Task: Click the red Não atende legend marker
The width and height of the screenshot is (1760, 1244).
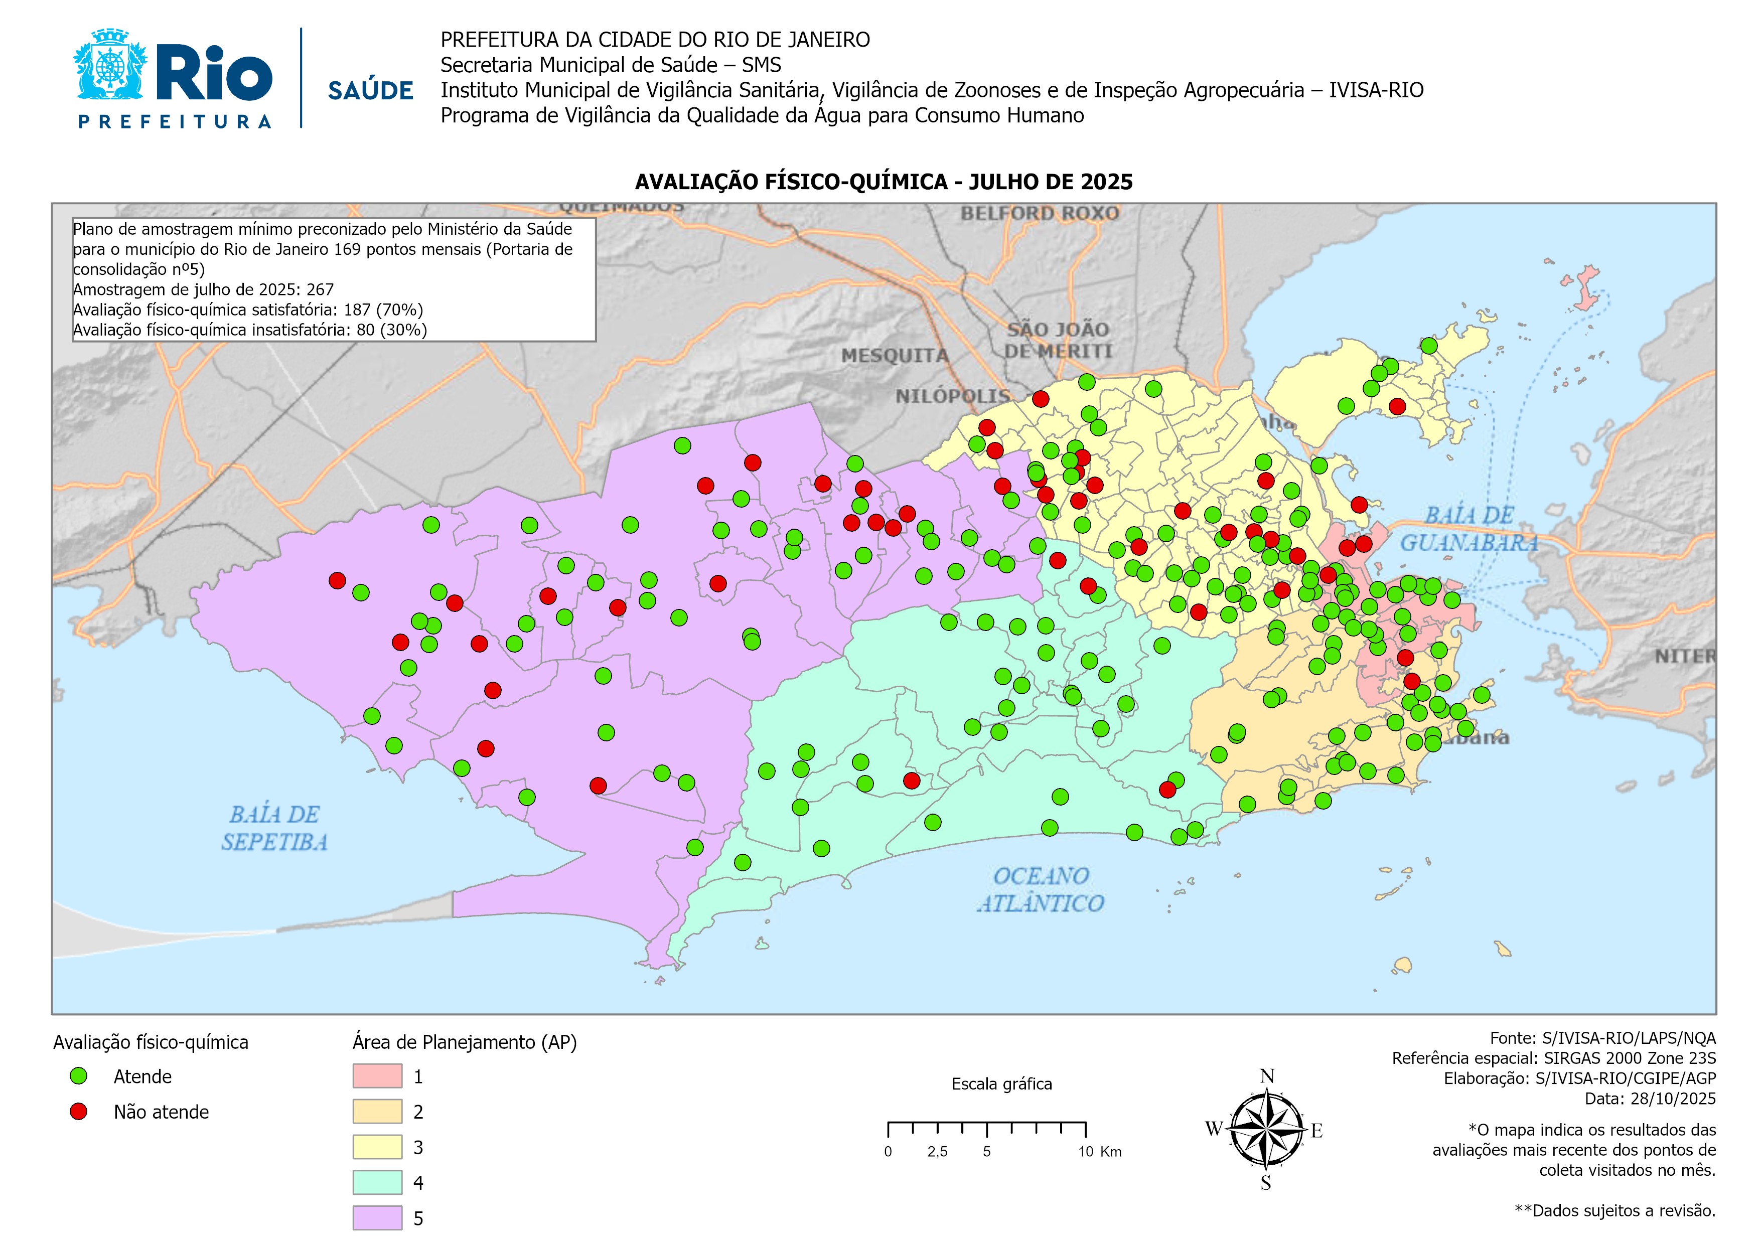Action: coord(78,1112)
